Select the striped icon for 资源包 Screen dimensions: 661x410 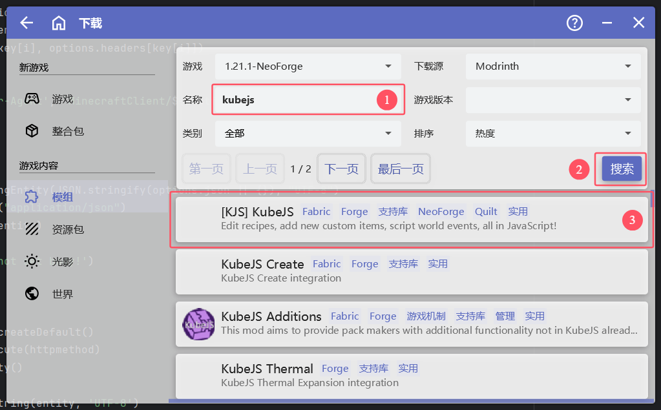click(32, 229)
